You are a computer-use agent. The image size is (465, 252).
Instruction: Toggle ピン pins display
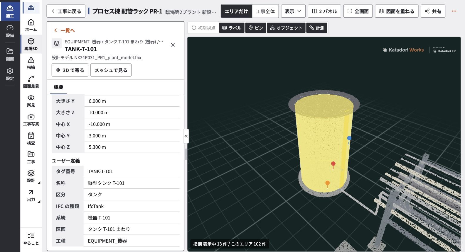pyautogui.click(x=256, y=28)
